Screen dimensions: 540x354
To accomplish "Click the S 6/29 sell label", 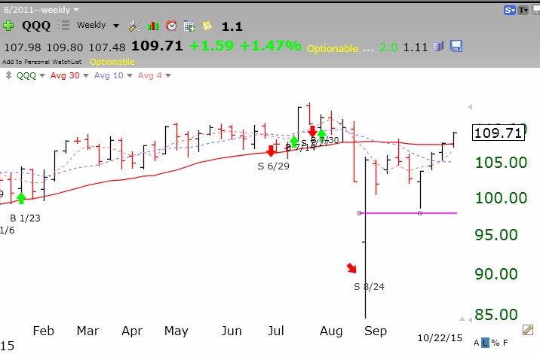I will pyautogui.click(x=274, y=166).
